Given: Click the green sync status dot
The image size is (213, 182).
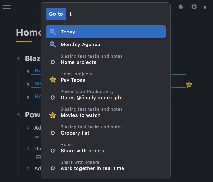Looking at the screenshot, I should coord(205,7).
